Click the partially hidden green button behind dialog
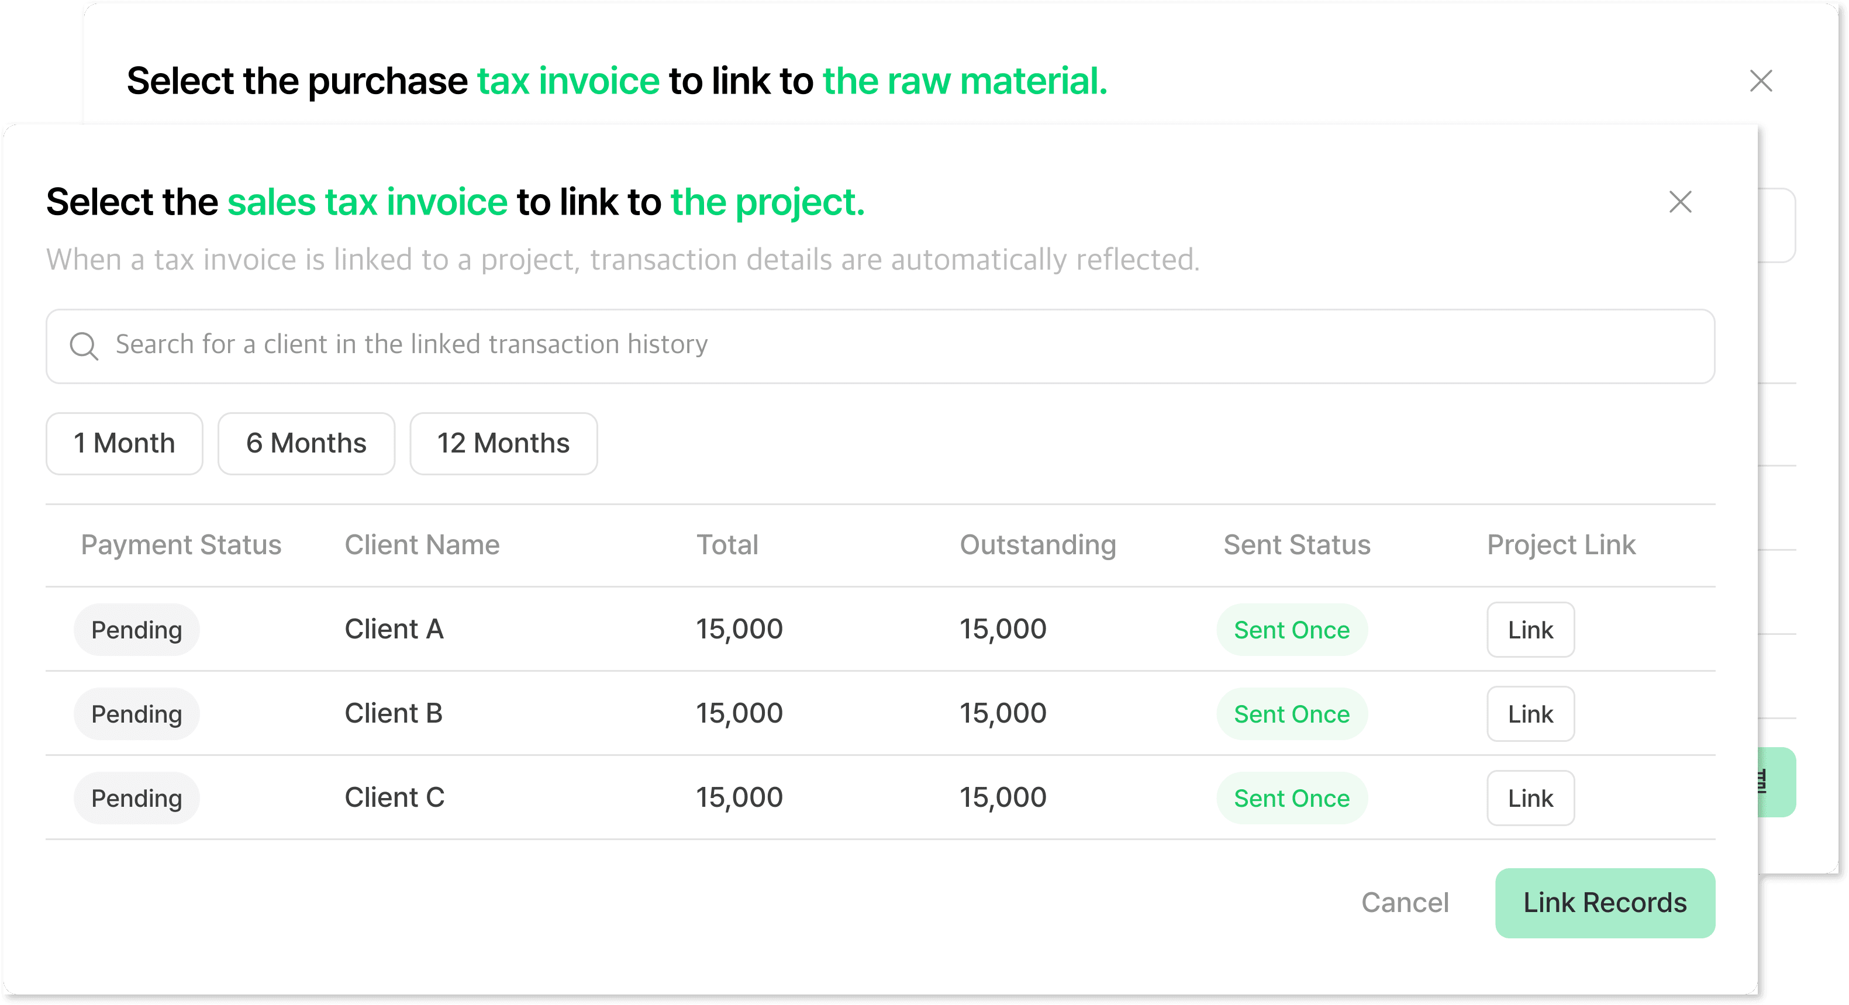Viewport: 1849px width, 1005px height. (1776, 782)
